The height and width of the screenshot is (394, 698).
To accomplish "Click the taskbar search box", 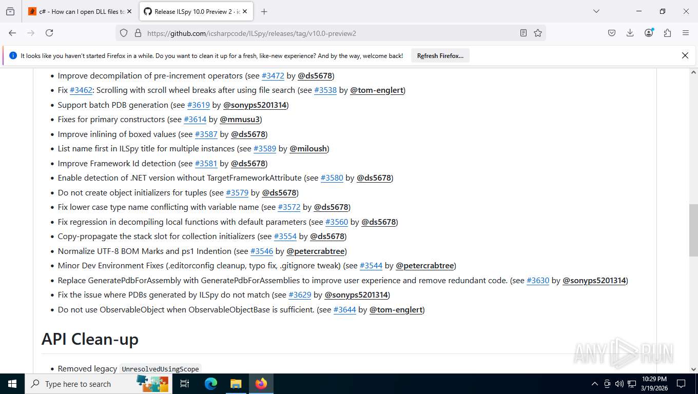I will click(98, 384).
